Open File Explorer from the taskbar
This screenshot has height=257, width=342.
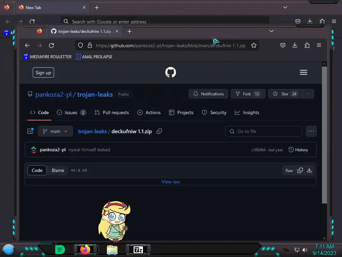[x=112, y=250]
